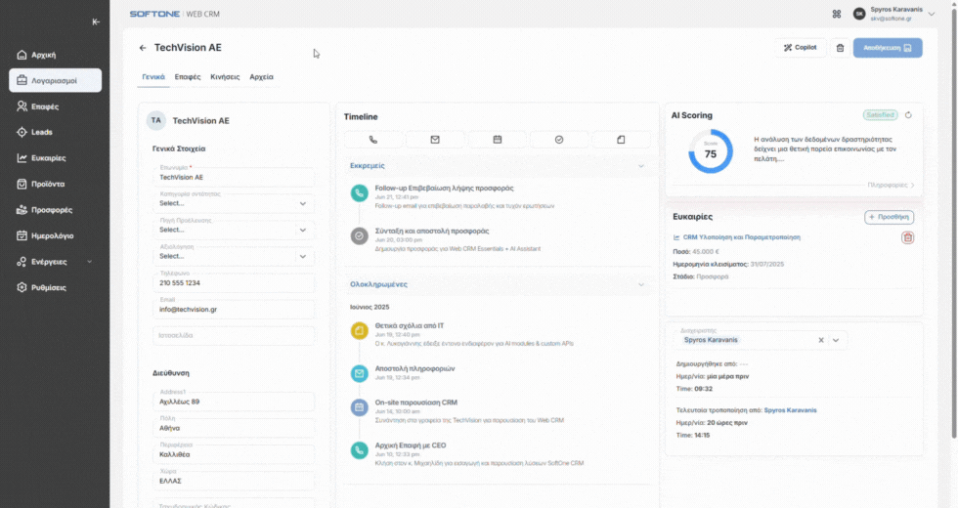Click the Αποθήκευση save button
This screenshot has width=958, height=508.
887,48
